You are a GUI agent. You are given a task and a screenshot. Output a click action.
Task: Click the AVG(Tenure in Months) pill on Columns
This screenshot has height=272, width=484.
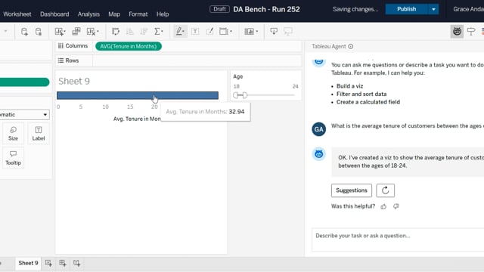[x=129, y=46]
